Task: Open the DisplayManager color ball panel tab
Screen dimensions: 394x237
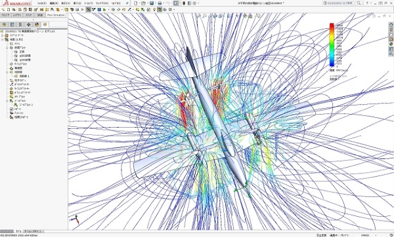Action: pos(37,25)
